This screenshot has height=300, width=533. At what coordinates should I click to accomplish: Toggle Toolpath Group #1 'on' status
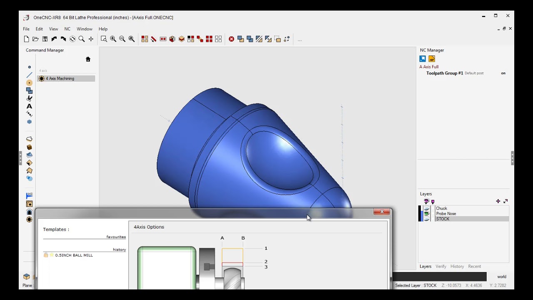(x=503, y=73)
